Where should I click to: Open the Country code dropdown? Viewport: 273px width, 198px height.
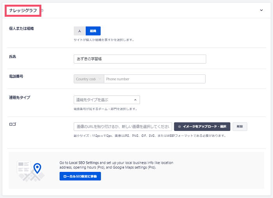click(89, 79)
